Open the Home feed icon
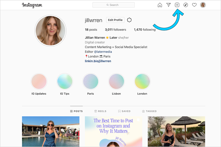Screen dimensions: 221x147 click(160, 5)
